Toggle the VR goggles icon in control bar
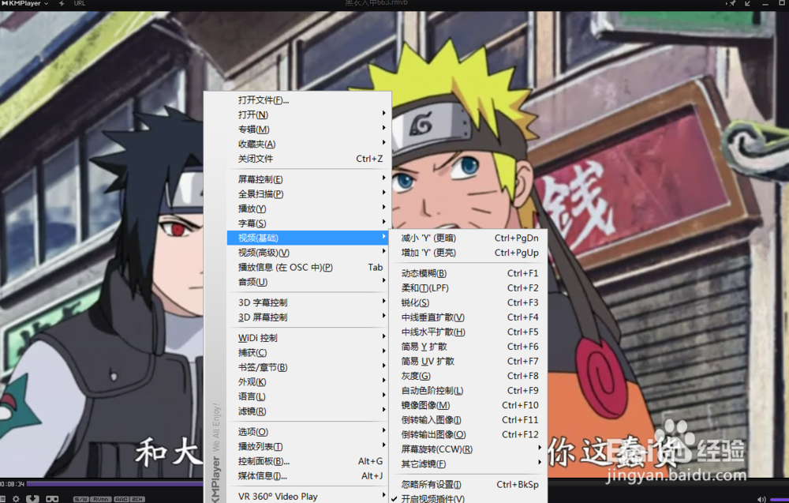Screen dimensions: 789x503 pos(52,498)
